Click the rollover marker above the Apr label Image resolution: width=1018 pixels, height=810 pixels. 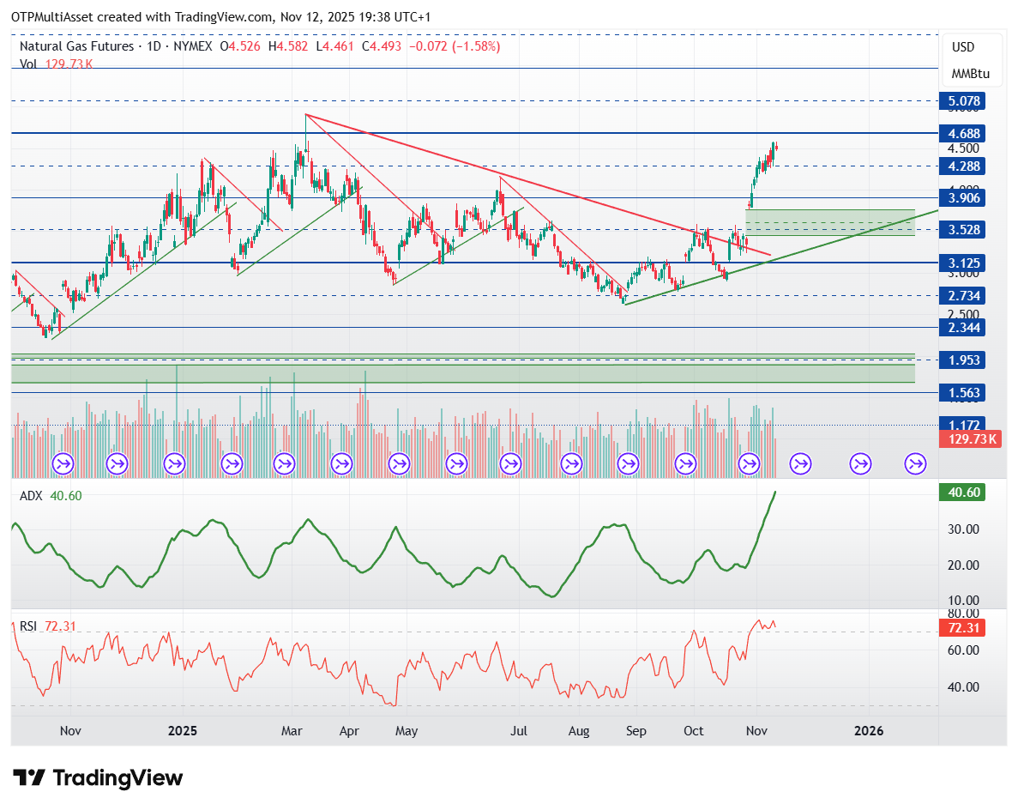342,464
